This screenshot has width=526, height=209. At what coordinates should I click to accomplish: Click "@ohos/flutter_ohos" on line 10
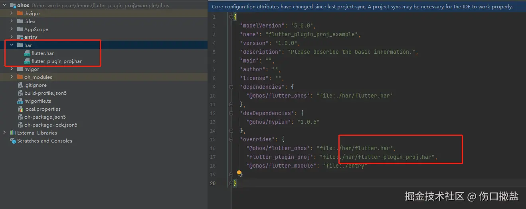278,96
